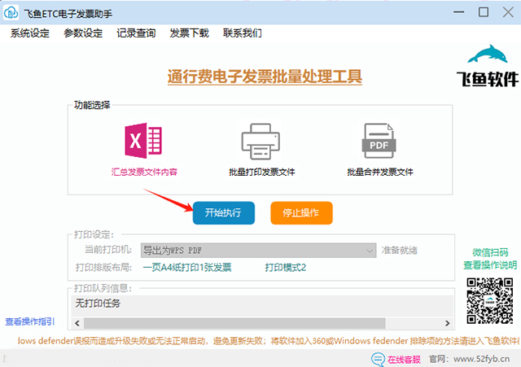Click the 打印模式2 link
This screenshot has height=367, width=521.
coord(286,268)
